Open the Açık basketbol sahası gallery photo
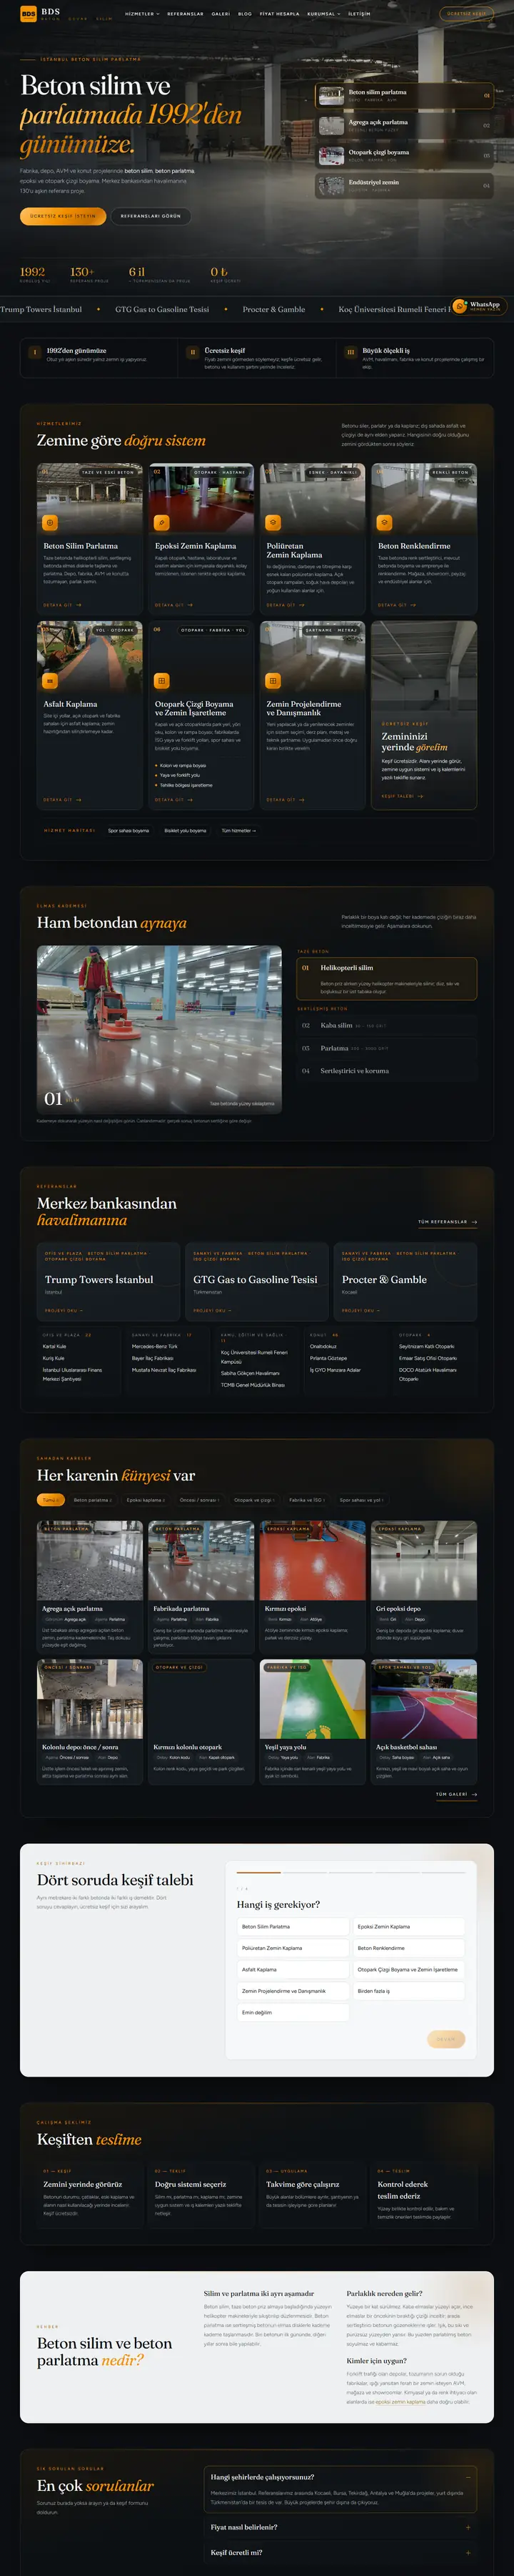The image size is (514, 2576). click(x=424, y=1700)
